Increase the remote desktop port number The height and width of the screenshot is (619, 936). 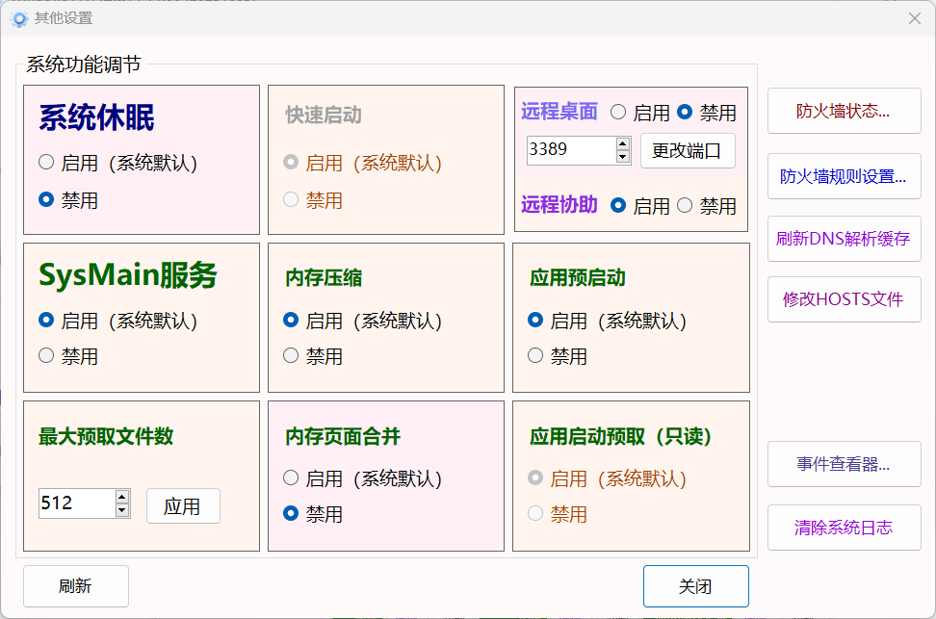(x=622, y=144)
